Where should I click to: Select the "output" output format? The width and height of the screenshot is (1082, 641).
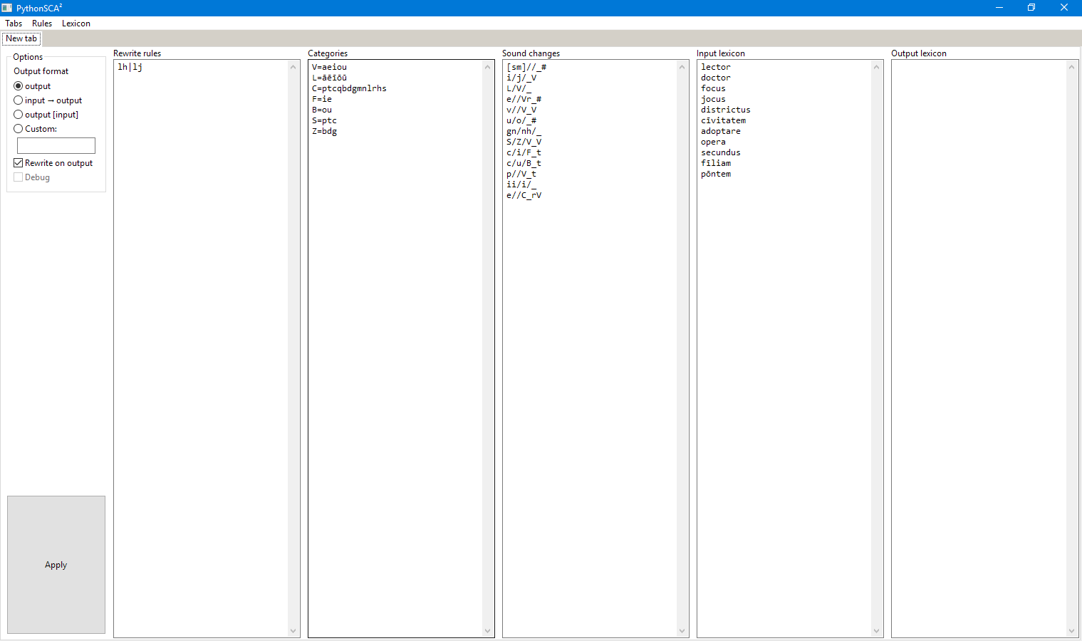point(17,85)
